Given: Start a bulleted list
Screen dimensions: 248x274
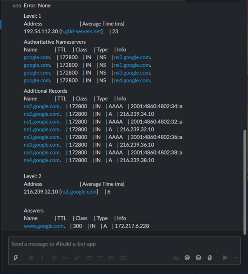Looking at the screenshot, I should point(100,258).
